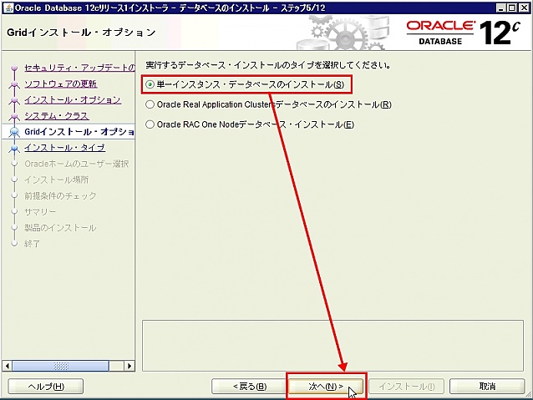Screen dimensions: 533x400
Task: Click the sidebar horizontal scrollbar thumb
Action: pyautogui.click(x=61, y=366)
